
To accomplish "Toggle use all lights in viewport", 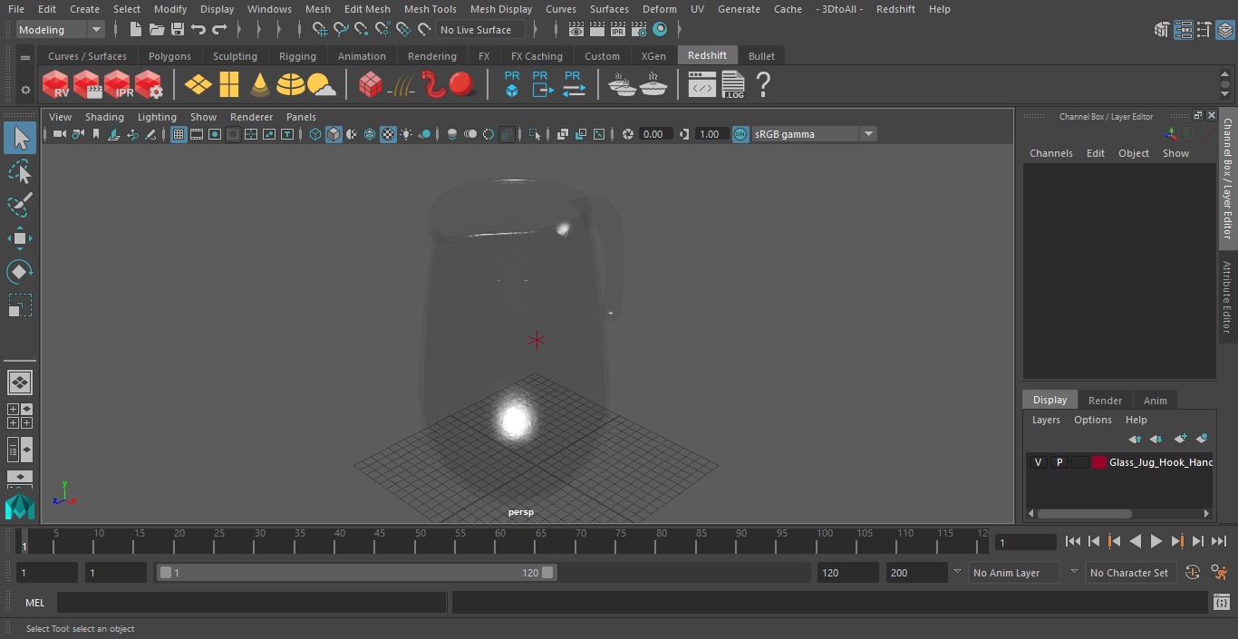I will 406,134.
